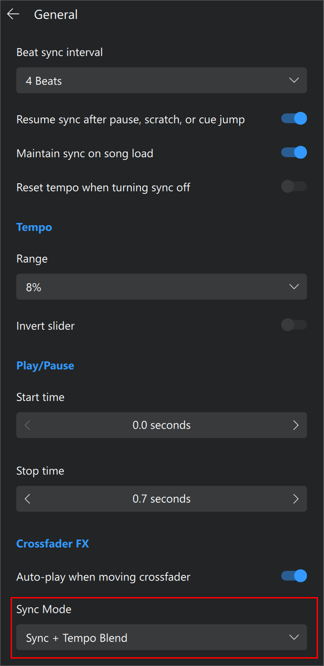Click the Tempo section heading

[x=34, y=227]
